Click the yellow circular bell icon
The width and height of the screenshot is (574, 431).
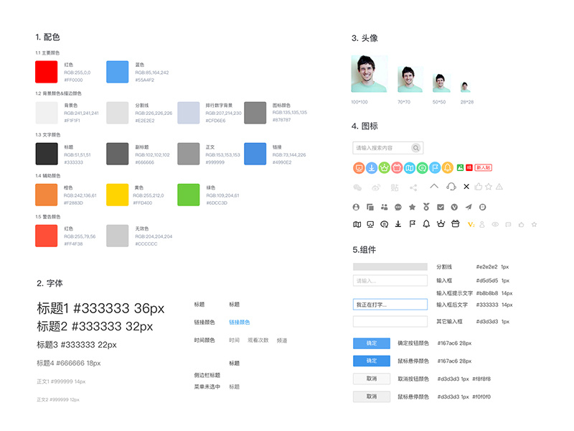(x=447, y=168)
